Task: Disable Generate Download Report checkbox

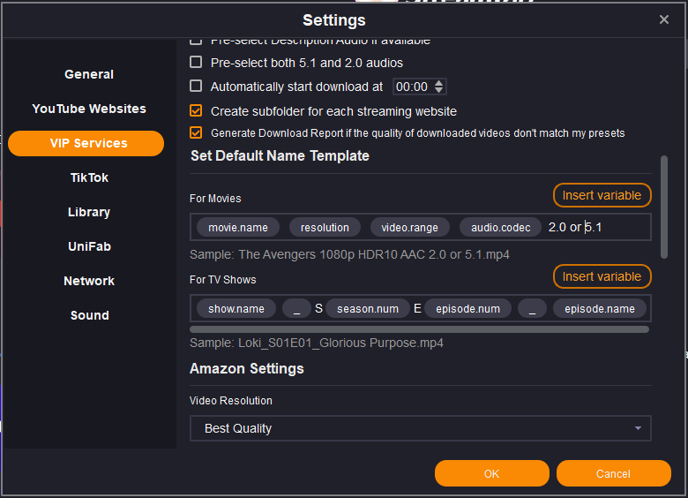Action: pos(196,133)
